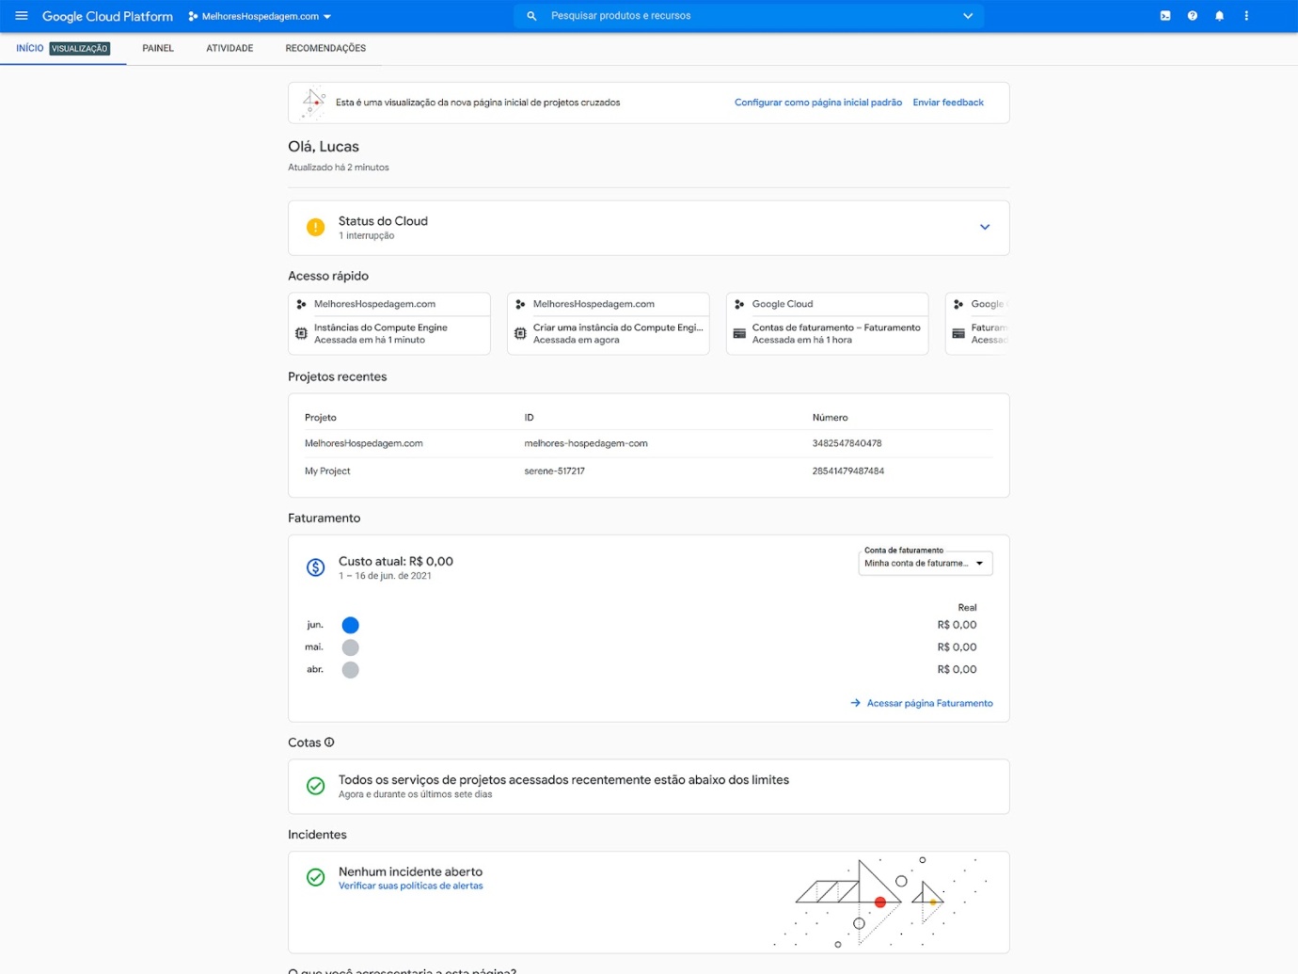
Task: Open the three-dot options menu in top bar
Action: 1246,15
